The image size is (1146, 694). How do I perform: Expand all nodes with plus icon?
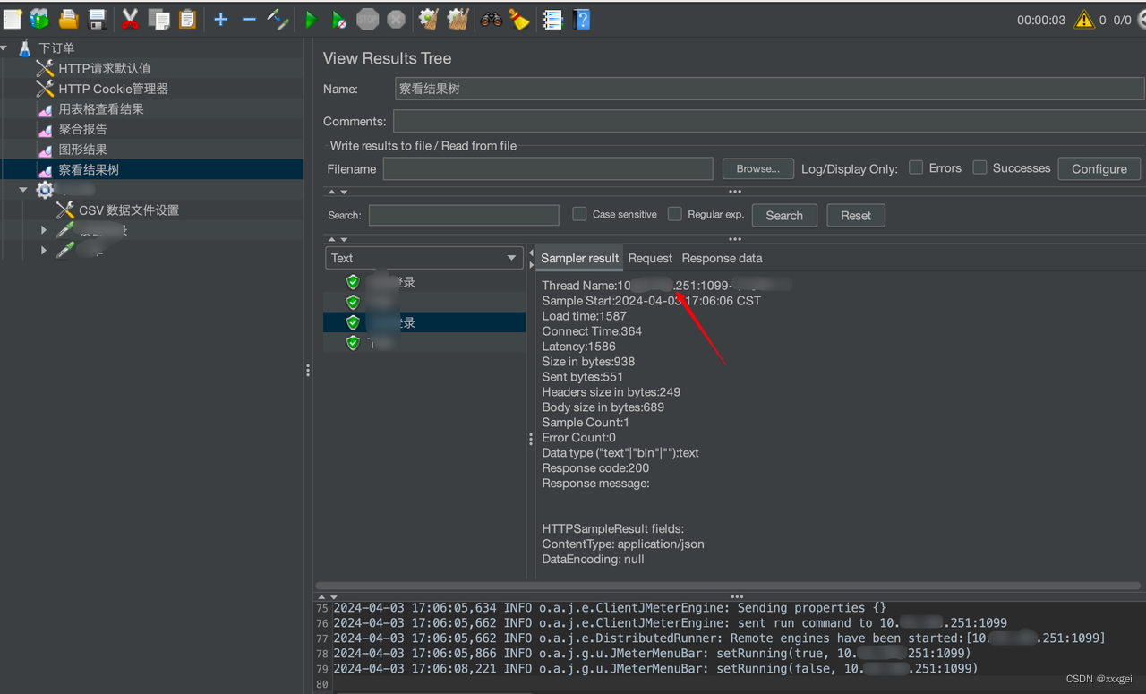tap(221, 19)
